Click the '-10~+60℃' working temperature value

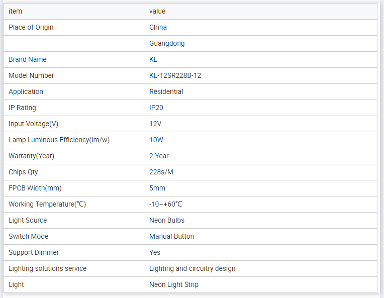[x=166, y=204]
